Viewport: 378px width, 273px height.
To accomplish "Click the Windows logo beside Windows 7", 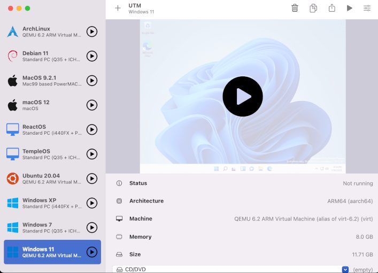I will pos(12,228).
